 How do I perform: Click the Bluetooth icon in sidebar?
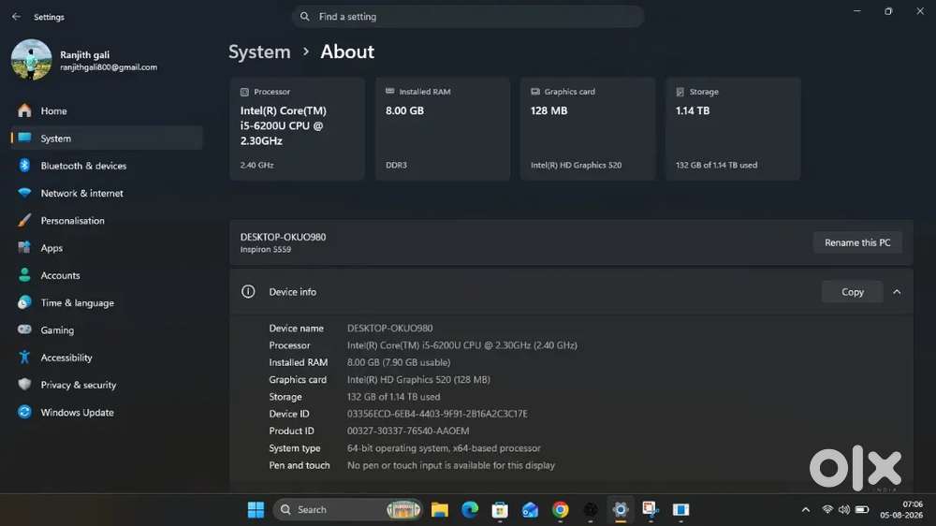tap(24, 166)
